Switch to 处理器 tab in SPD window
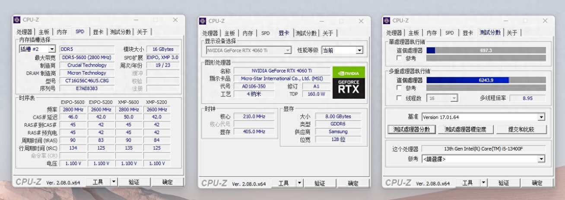Screen dimensions: 565x200 [x=24, y=32]
